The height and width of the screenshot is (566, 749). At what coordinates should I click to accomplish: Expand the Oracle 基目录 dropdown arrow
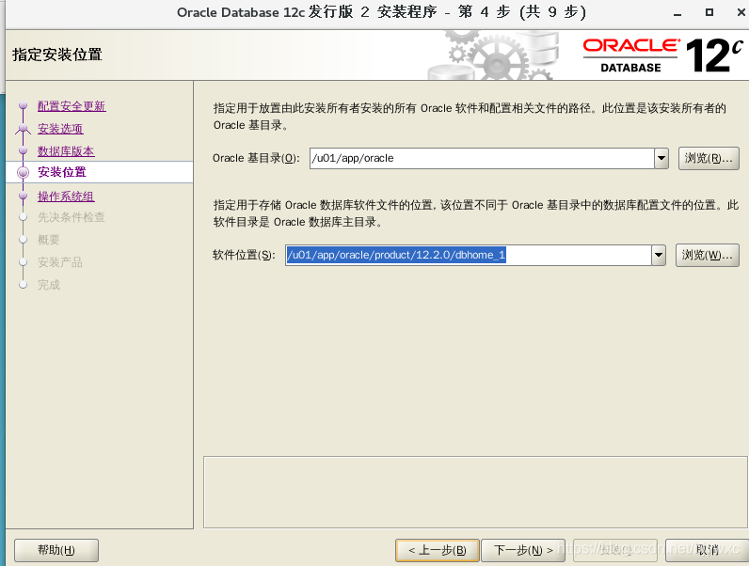click(661, 158)
